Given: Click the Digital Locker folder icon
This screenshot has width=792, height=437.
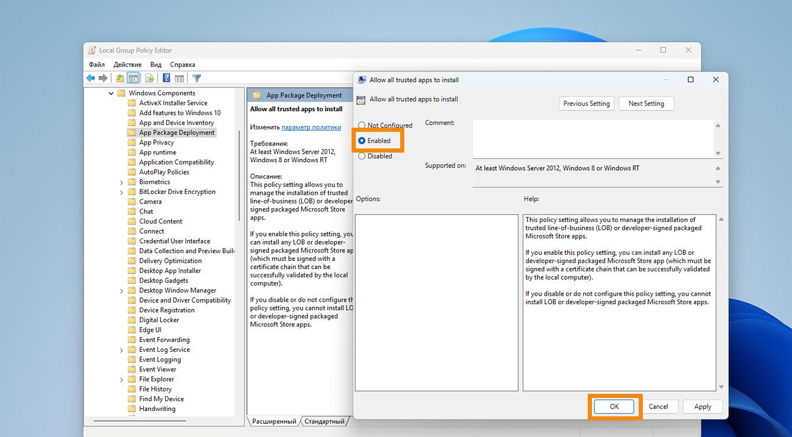Looking at the screenshot, I should click(x=132, y=320).
